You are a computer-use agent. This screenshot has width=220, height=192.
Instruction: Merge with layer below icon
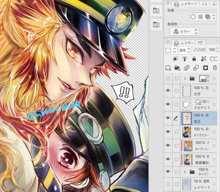(196, 68)
